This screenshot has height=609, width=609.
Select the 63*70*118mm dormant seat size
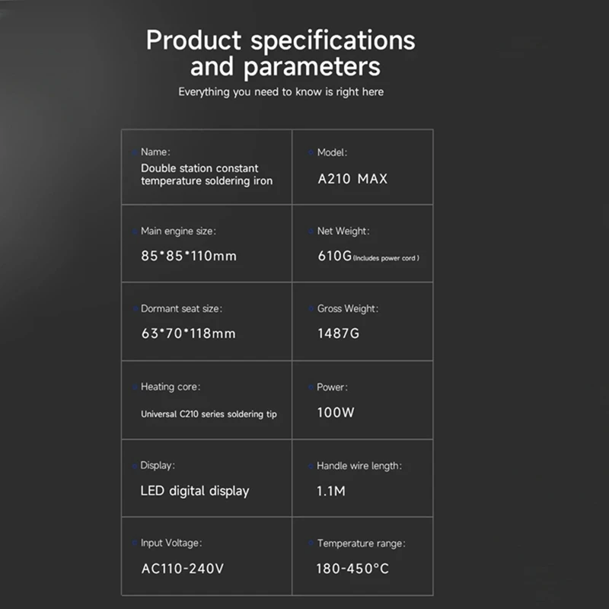[188, 333]
